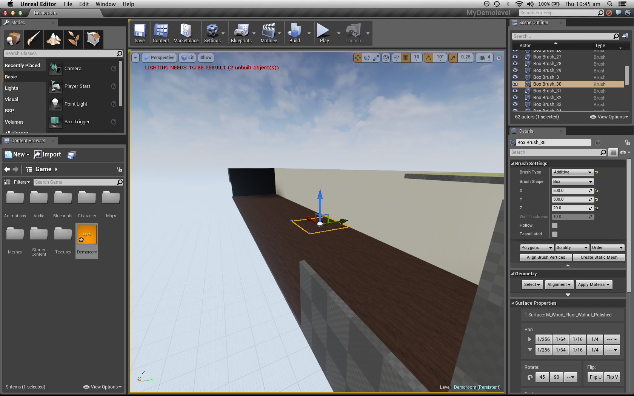Select the Demoroom level thumbnail

tap(87, 241)
